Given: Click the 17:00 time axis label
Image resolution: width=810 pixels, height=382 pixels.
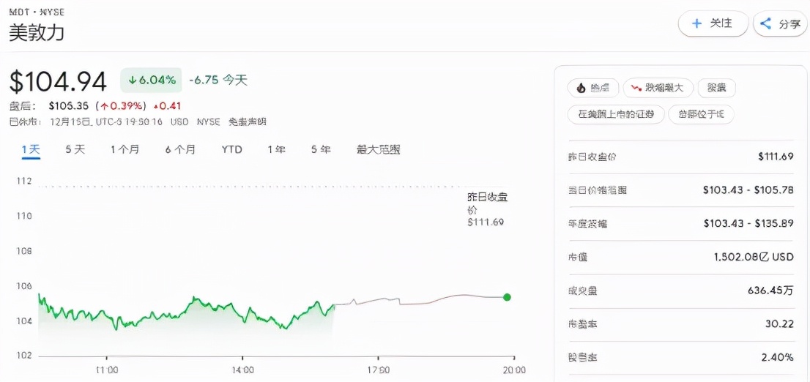Looking at the screenshot, I should [378, 370].
